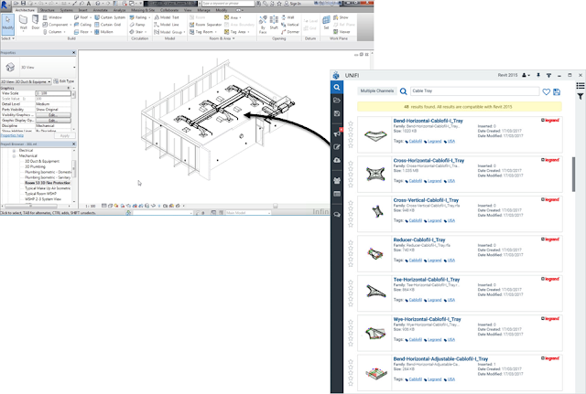586x394 pixels.
Task: Favorite the Cable Tray search with heart
Action: point(546,91)
